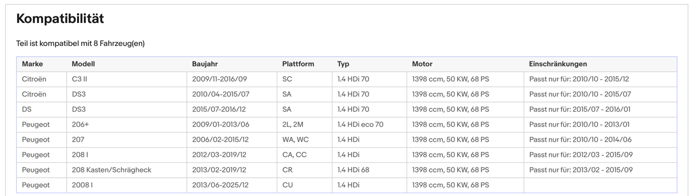This screenshot has height=196, width=693.
Task: Click the 208 Kasten/Schrägheck model cell
Action: pos(111,170)
